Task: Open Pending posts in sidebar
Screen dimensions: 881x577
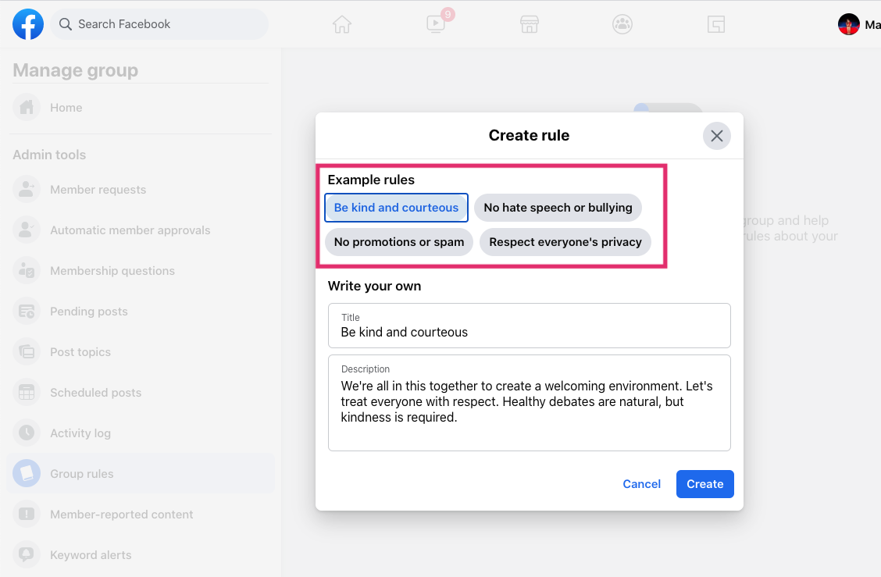Action: coord(141,312)
